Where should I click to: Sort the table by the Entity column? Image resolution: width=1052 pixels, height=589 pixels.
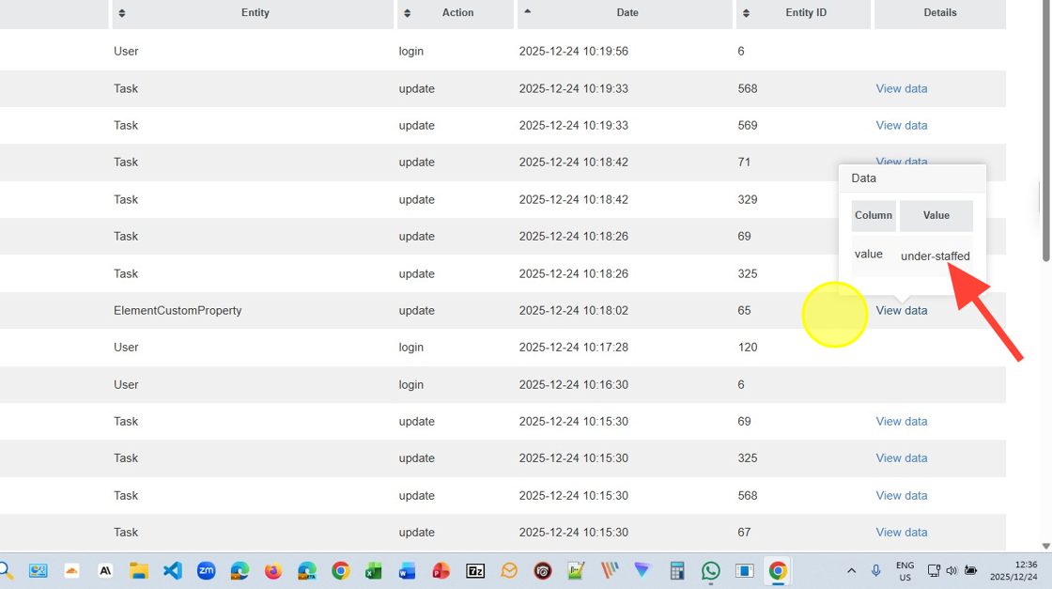[254, 13]
